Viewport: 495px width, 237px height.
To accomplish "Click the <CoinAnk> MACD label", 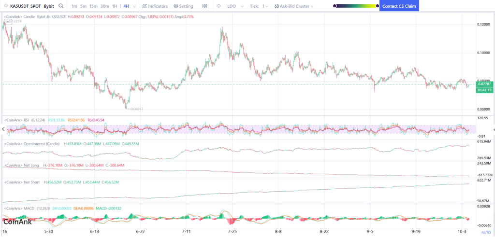I will tap(19, 209).
